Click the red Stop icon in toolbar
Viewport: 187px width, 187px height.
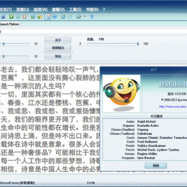click(24, 17)
